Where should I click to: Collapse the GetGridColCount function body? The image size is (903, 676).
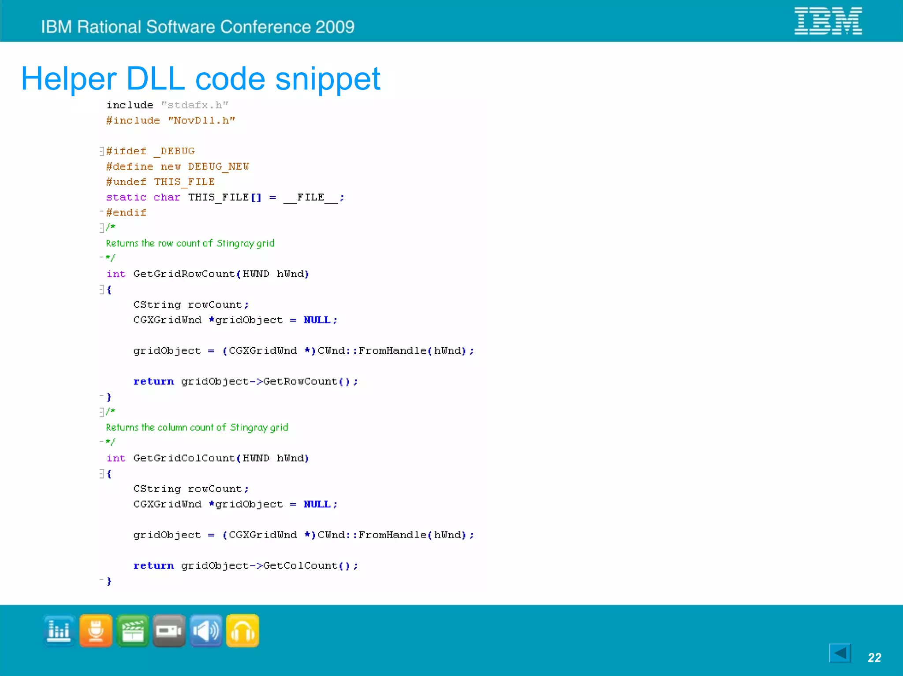tap(101, 473)
